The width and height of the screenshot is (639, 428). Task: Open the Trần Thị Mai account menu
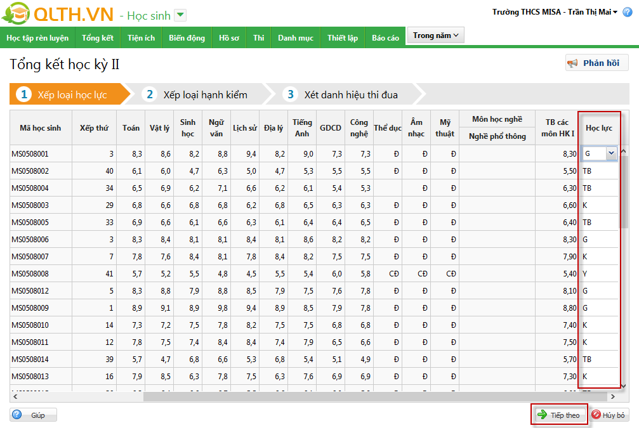point(614,12)
